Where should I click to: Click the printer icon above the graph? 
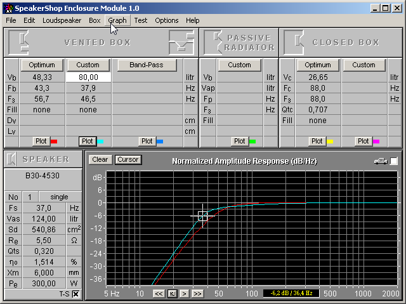tap(381, 161)
